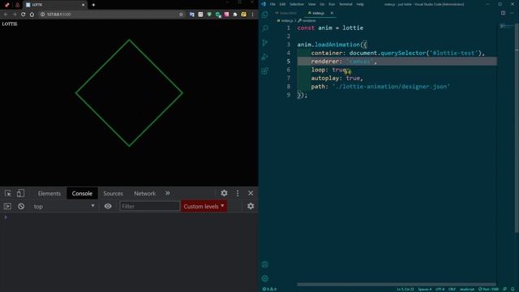519x292 pixels.
Task: Split the VS Code editor
Action: pyautogui.click(x=503, y=13)
